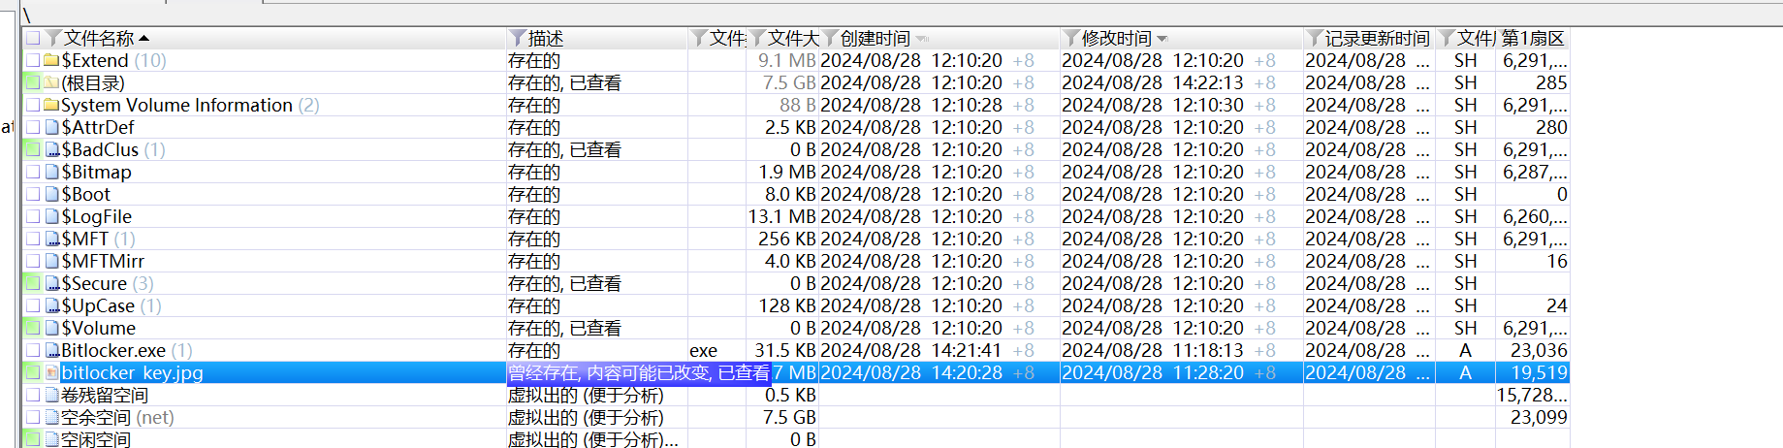Screen dimensions: 1783x448
Task: Tick the checkbox for $LogFile
Action: coord(33,216)
